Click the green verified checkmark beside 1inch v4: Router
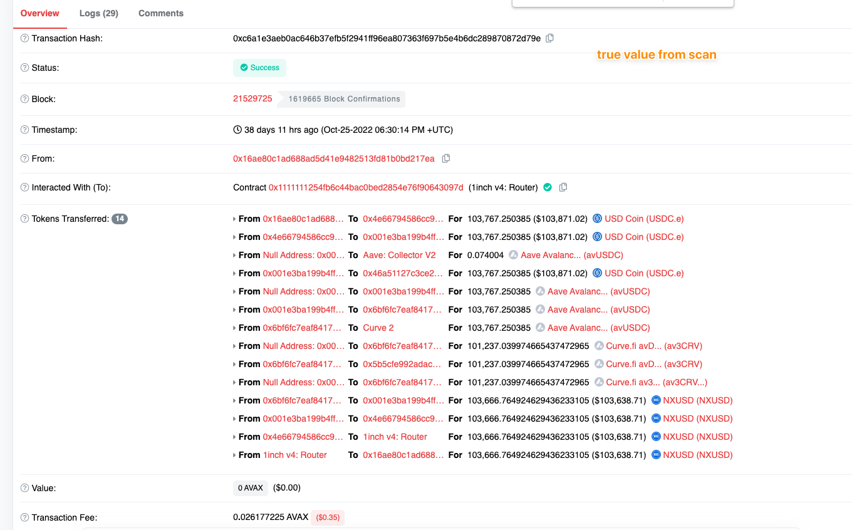Image resolution: width=852 pixels, height=530 pixels. point(548,187)
